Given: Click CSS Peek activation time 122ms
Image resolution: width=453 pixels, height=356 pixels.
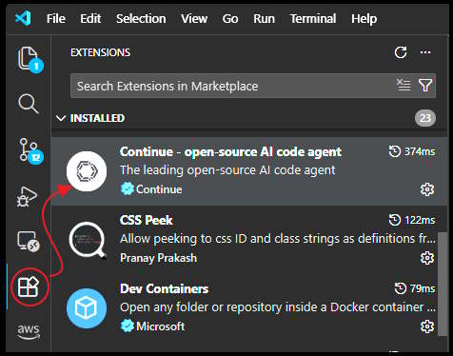Looking at the screenshot, I should (412, 220).
